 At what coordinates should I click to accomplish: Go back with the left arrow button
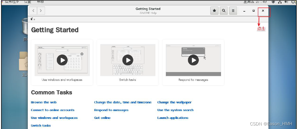(33, 11)
